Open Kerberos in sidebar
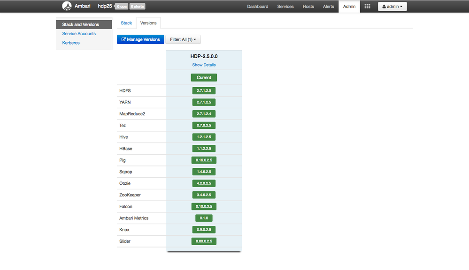This screenshot has height=270, width=469. coord(71,43)
